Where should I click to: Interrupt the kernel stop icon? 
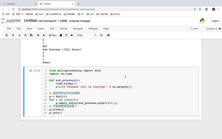(61, 35)
